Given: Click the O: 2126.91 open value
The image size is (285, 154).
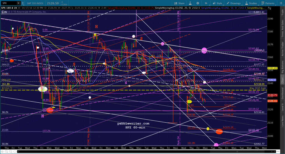Looking at the screenshot, I should coord(51,8).
